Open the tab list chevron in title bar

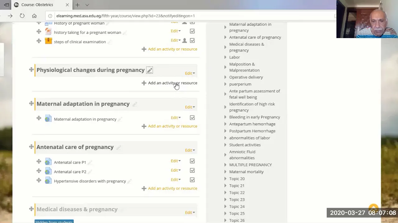click(87, 5)
